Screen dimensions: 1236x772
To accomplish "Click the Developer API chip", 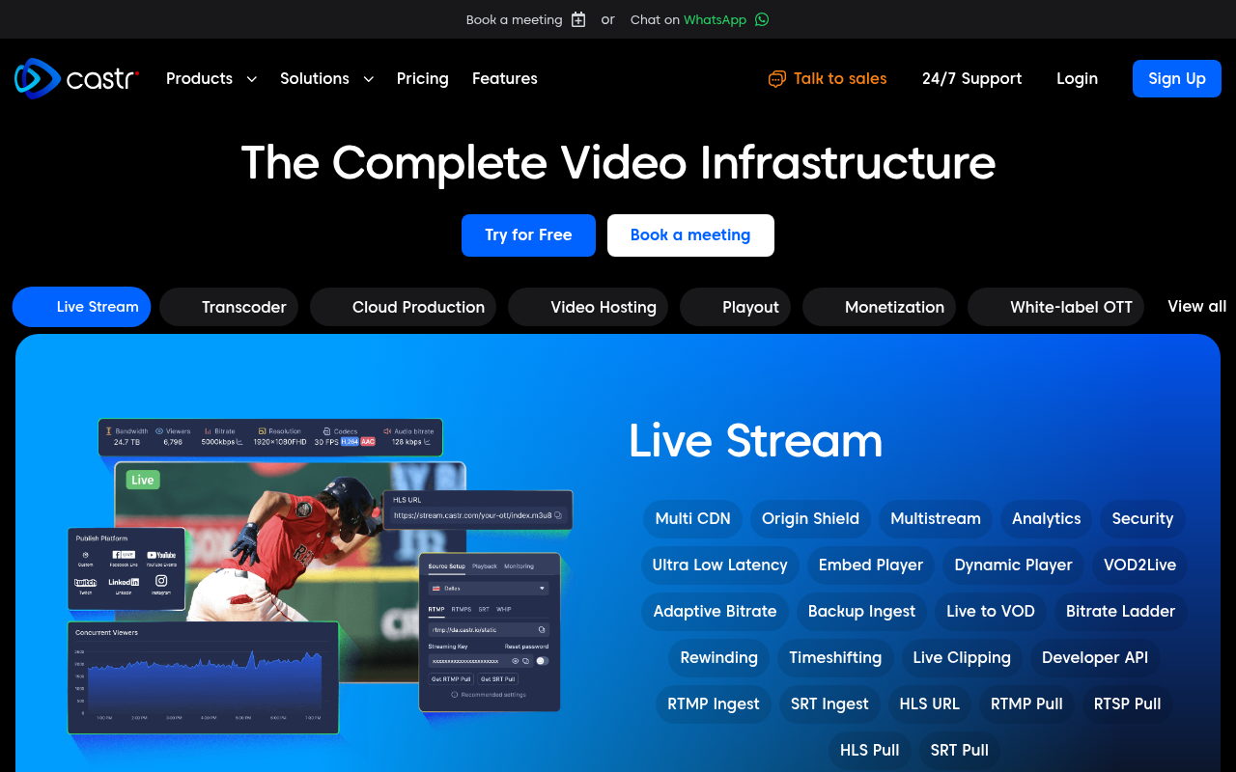I will pos(1095,657).
